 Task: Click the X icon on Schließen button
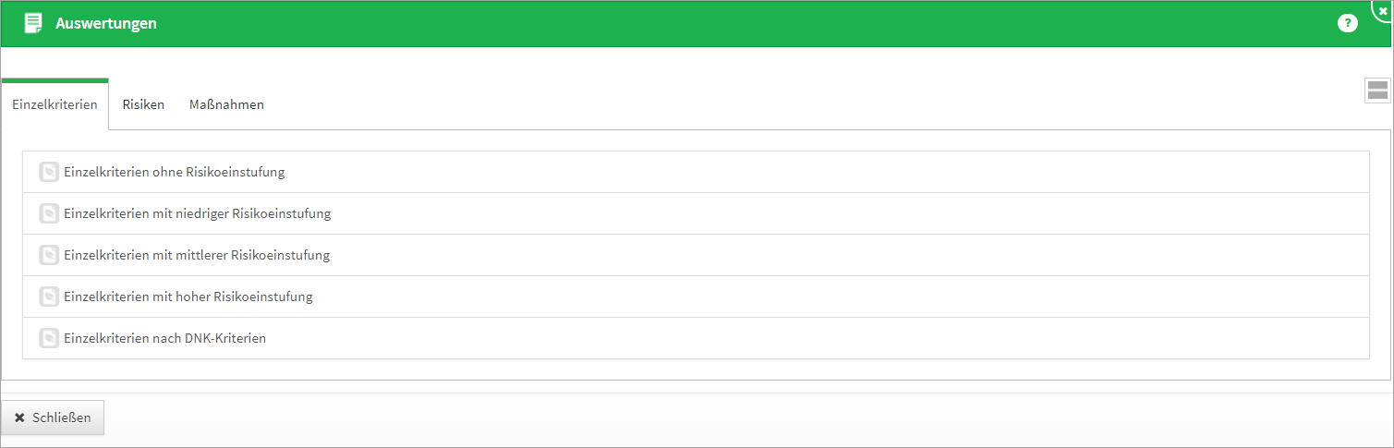coord(19,418)
